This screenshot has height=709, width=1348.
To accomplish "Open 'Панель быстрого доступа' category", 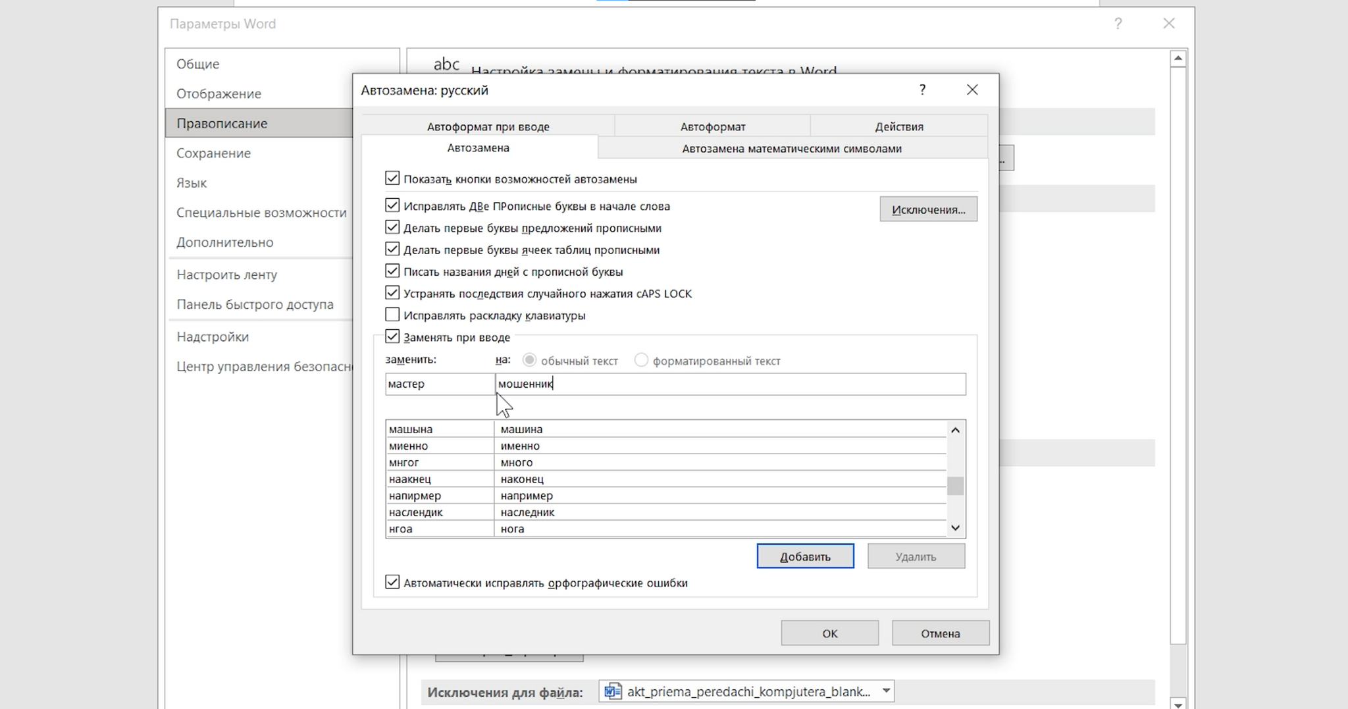I will pos(259,304).
